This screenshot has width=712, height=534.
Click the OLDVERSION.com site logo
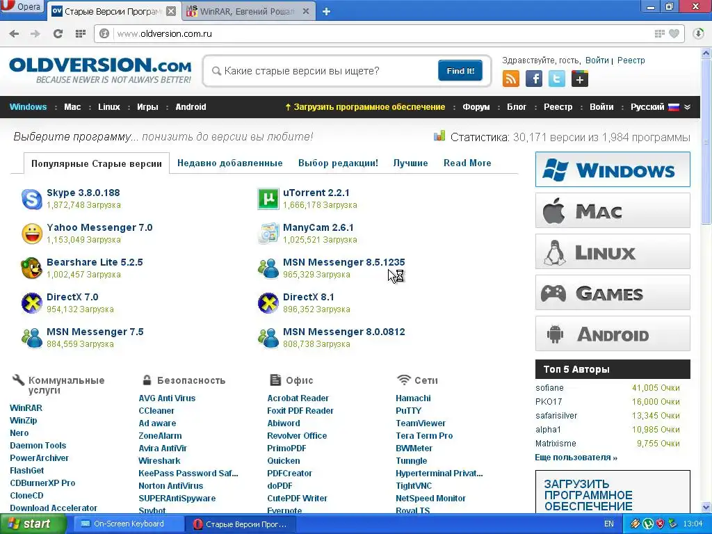[100, 70]
